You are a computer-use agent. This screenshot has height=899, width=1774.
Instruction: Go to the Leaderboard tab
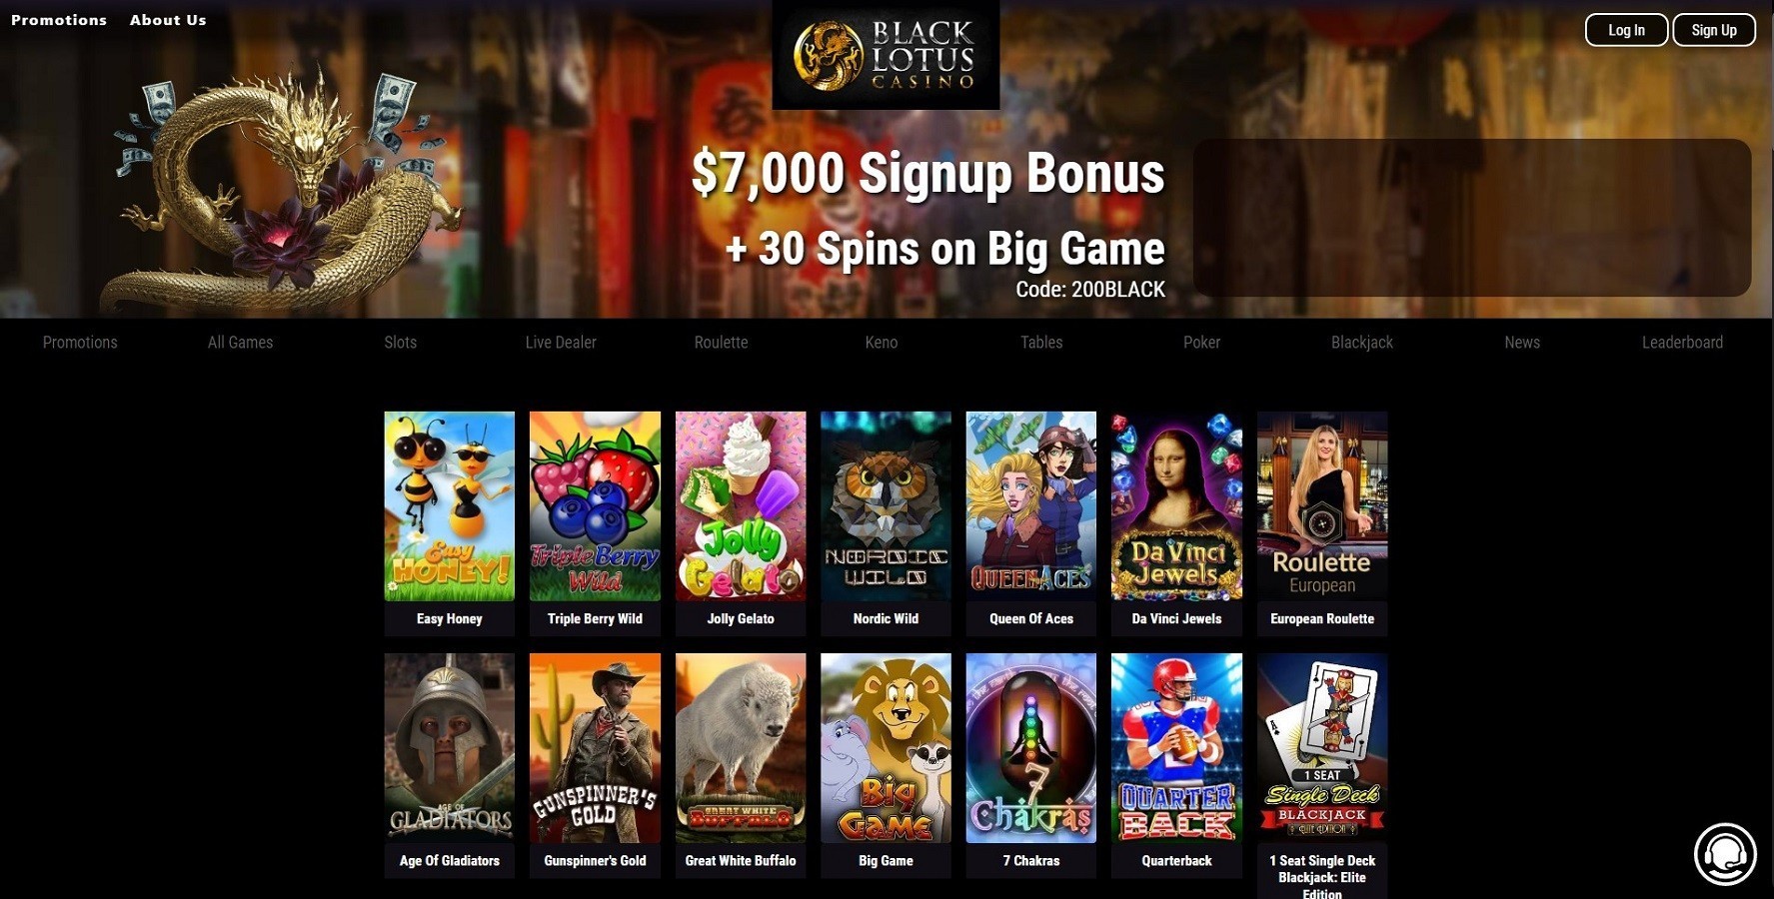click(x=1682, y=343)
